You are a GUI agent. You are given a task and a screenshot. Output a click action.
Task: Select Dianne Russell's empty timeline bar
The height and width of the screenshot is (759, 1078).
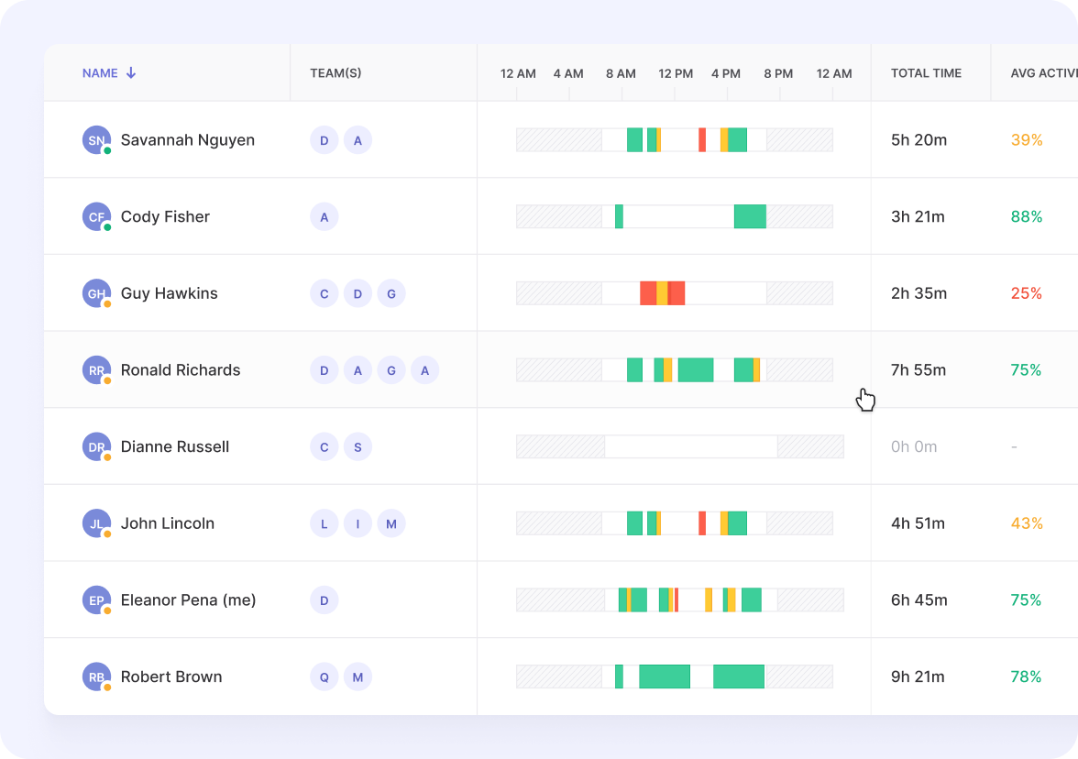(x=690, y=447)
